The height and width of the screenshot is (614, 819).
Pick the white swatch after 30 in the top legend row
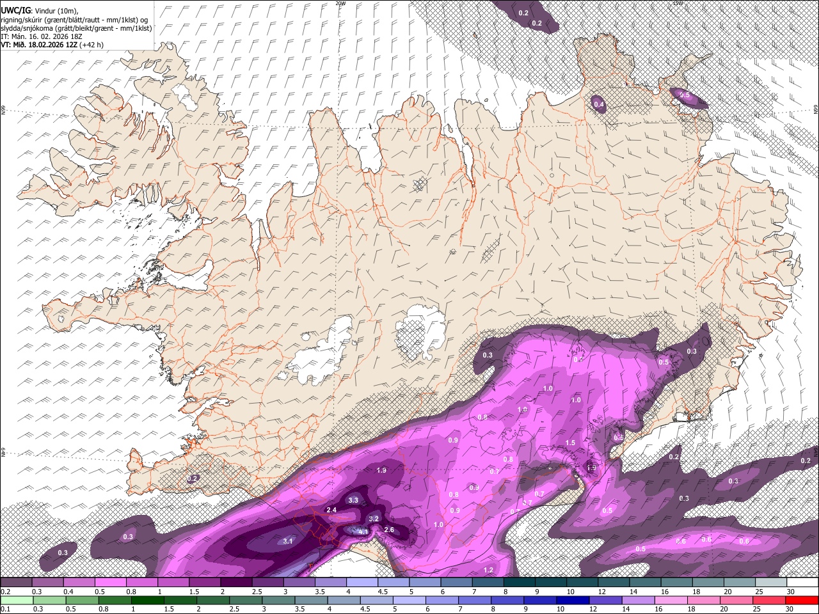(x=803, y=582)
